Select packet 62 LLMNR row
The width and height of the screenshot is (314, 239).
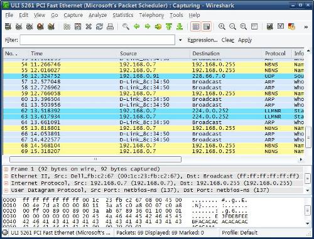[x=153, y=111]
